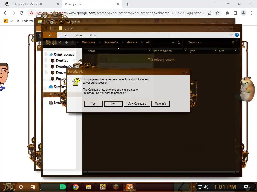This screenshot has height=192, width=257.
Task: Open the View ribbon tab
Action: pos(93,35)
